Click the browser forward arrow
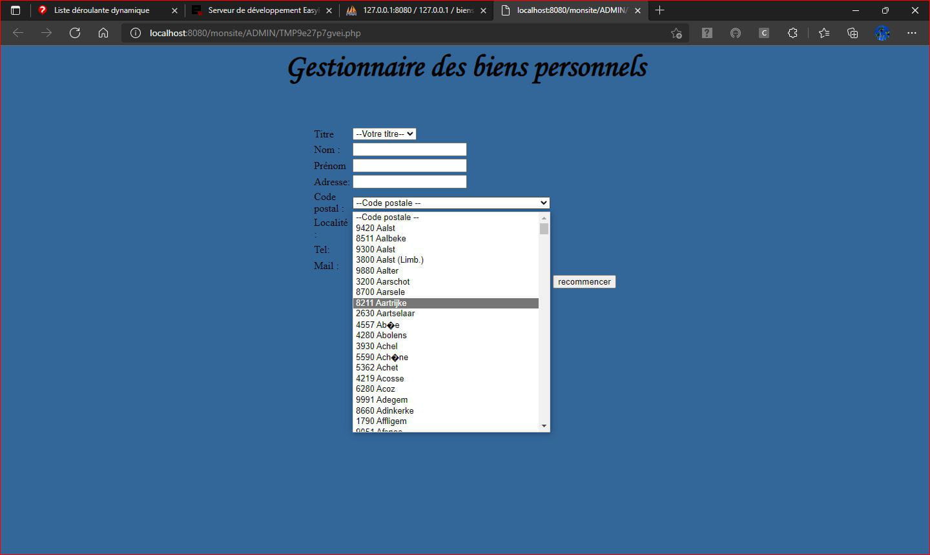Screen dimensions: 930x555 pos(46,33)
